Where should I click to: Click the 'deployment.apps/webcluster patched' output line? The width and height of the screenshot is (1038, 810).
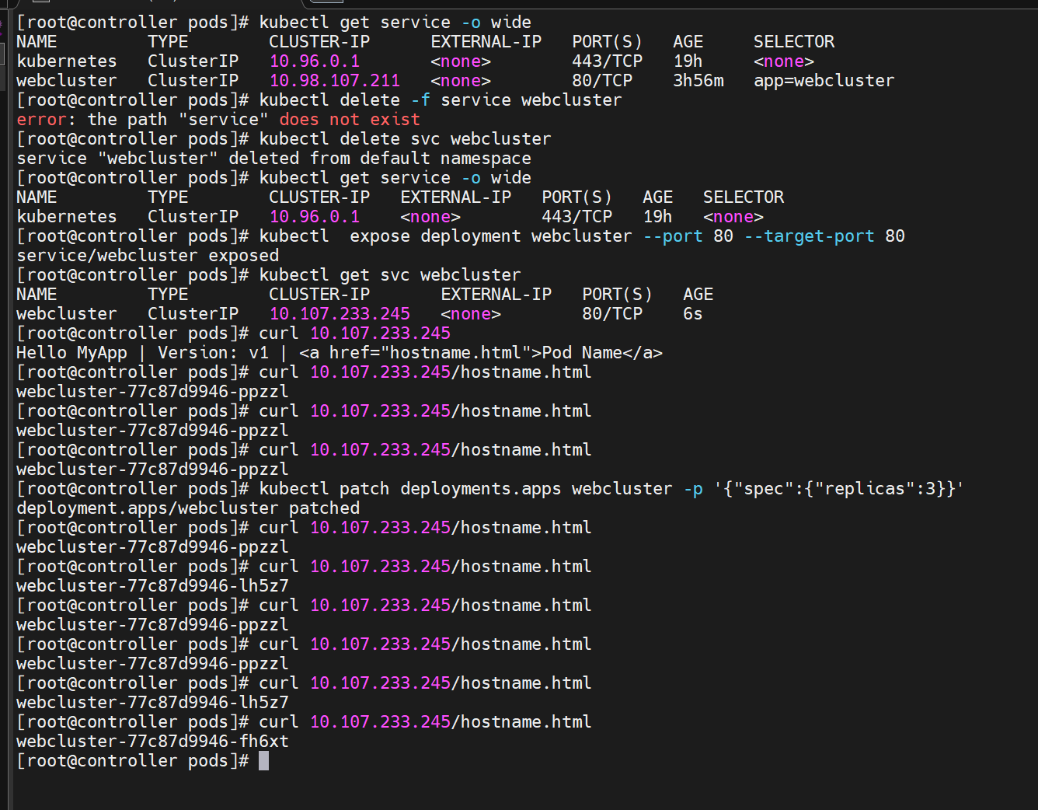point(188,508)
